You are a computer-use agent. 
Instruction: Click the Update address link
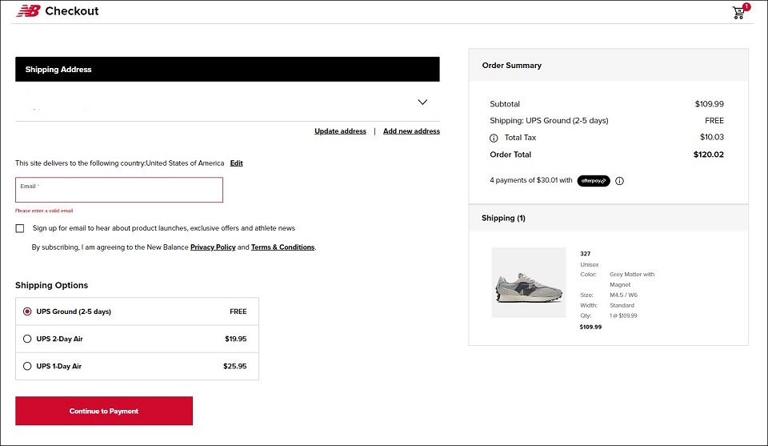coord(340,131)
